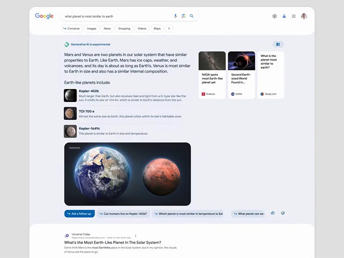Click the Kepler-452b heading
The width and height of the screenshot is (344, 258).
[89, 91]
